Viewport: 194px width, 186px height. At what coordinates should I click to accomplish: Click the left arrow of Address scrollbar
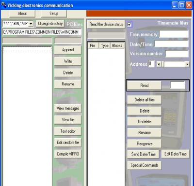click(x=159, y=64)
